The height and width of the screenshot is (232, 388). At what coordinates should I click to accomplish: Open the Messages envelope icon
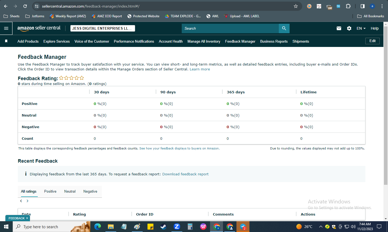[339, 28]
